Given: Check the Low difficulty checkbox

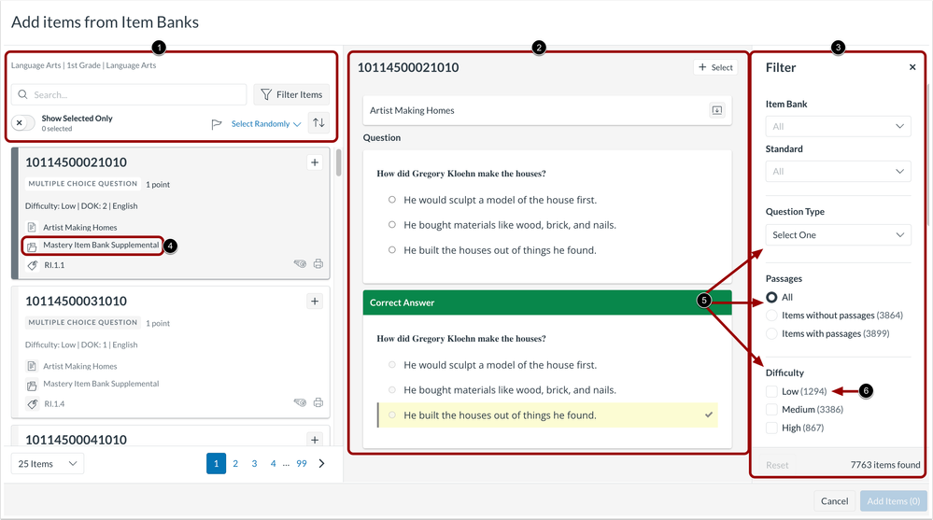Looking at the screenshot, I should coord(771,391).
